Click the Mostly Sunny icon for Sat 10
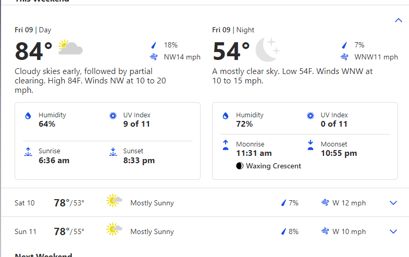409x257 pixels. [x=114, y=202]
